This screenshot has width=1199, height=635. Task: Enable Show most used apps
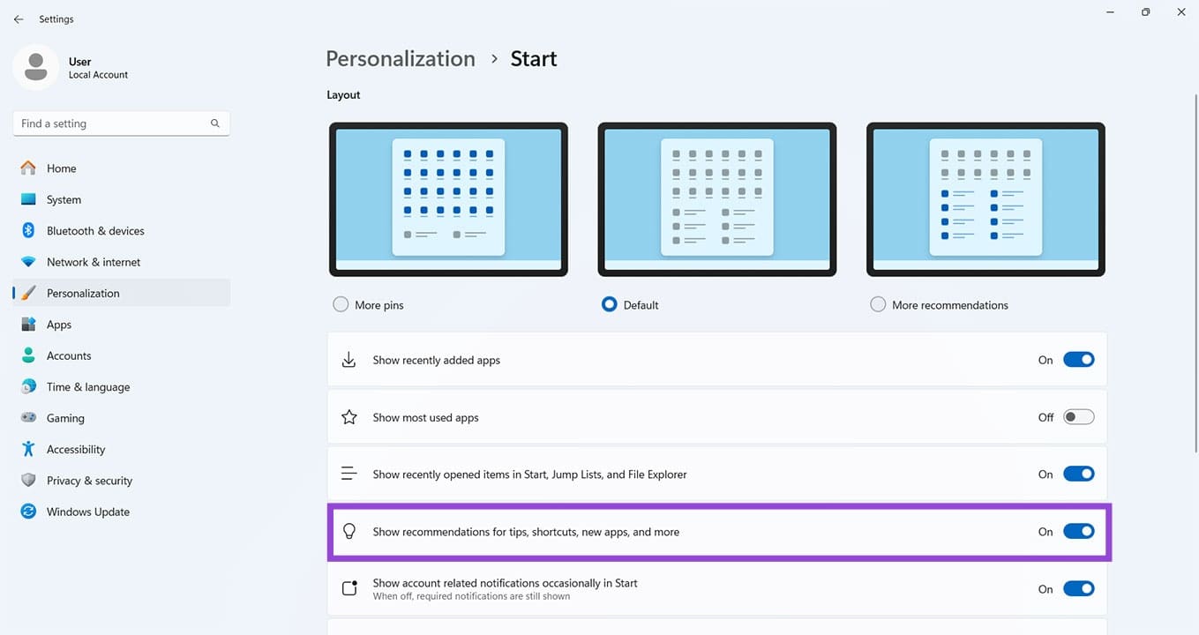[x=1078, y=416]
